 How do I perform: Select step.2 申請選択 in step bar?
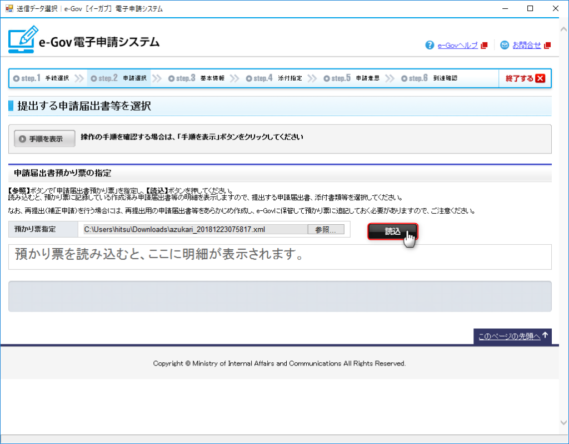tap(119, 78)
